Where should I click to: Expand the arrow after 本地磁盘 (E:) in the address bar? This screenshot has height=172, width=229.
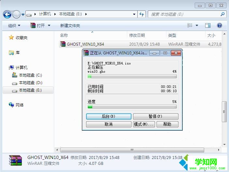86,14
